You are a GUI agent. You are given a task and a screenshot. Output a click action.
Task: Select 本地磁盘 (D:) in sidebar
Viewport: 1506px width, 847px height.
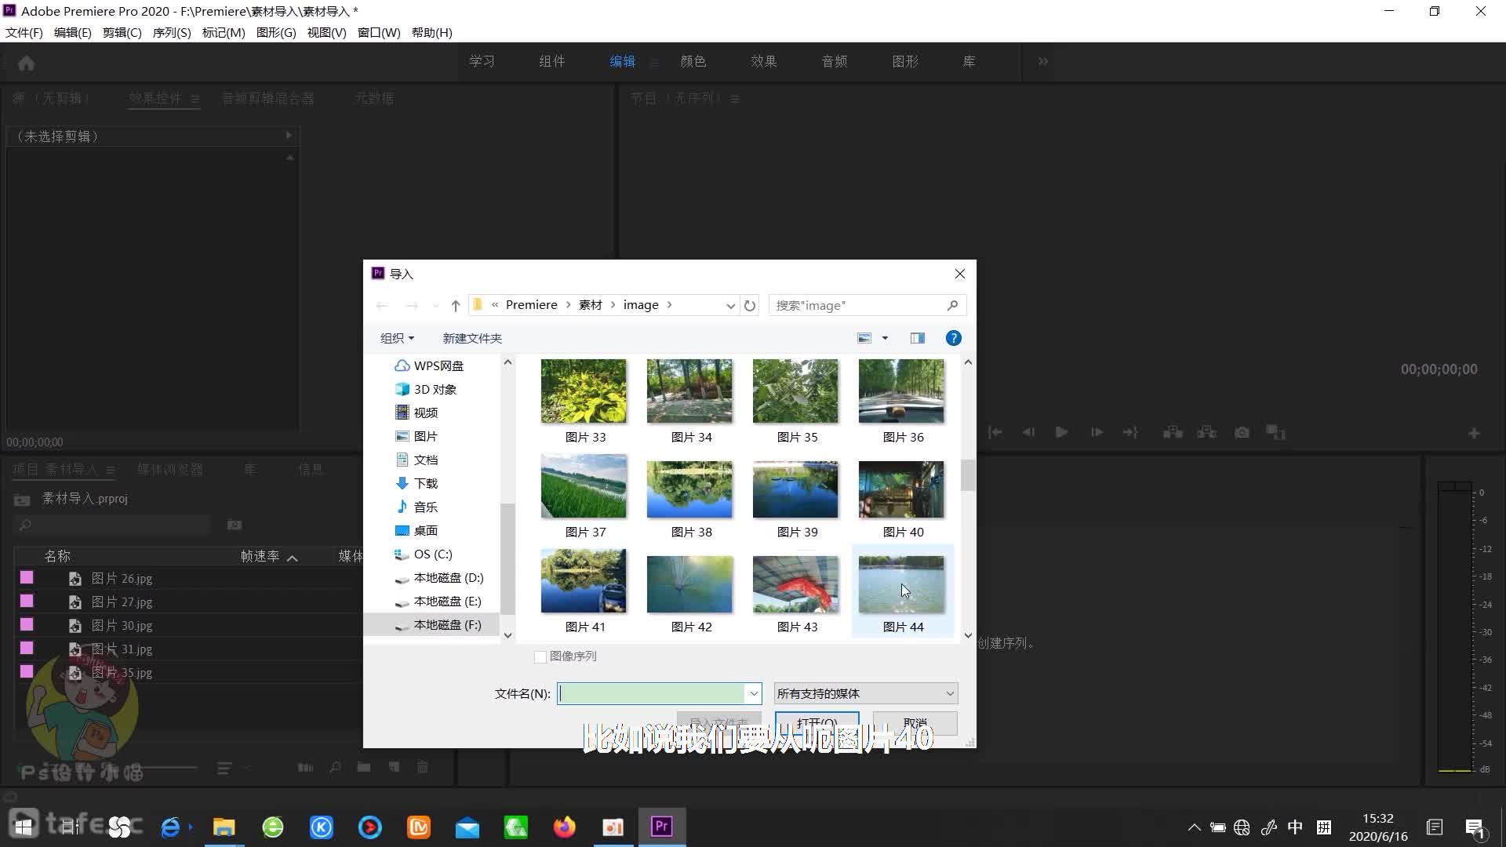[438, 577]
